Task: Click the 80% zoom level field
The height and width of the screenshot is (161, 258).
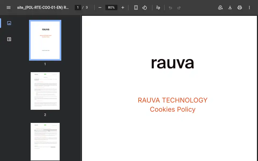Action: (x=111, y=8)
